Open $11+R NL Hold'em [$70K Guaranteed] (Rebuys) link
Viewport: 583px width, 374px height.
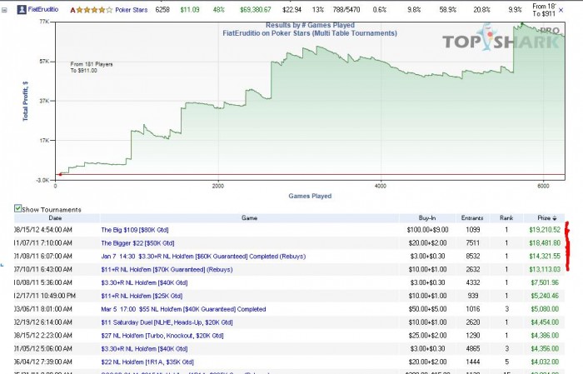pos(167,270)
